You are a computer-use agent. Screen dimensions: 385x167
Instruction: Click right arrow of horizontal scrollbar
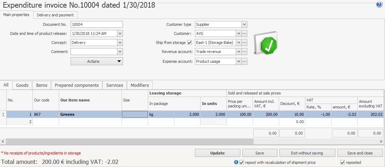click(x=381, y=142)
